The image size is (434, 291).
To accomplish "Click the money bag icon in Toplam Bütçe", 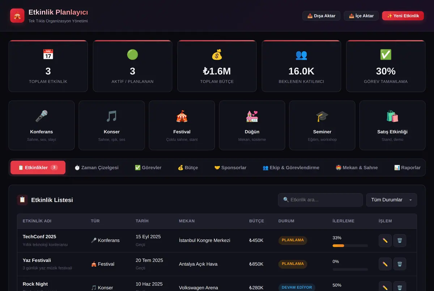I will pyautogui.click(x=217, y=55).
